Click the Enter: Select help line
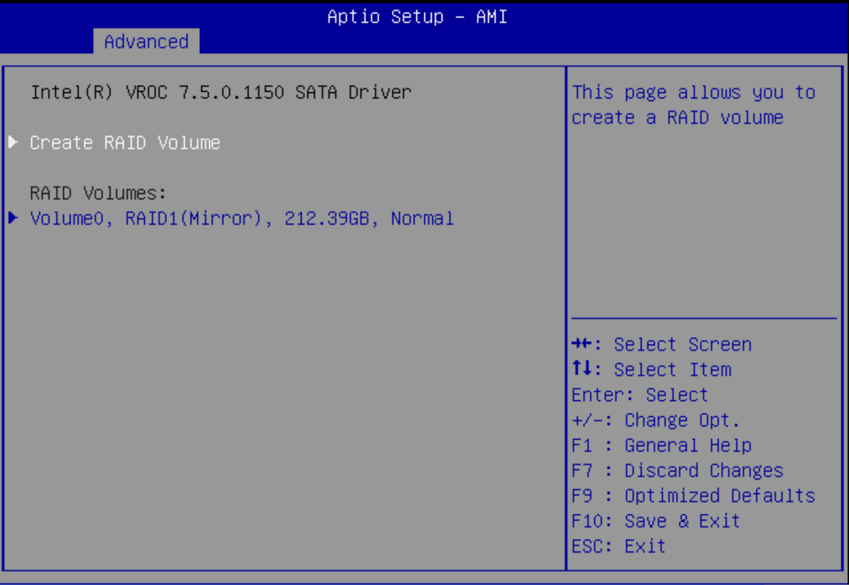Viewport: 849px width, 585px height. [639, 395]
